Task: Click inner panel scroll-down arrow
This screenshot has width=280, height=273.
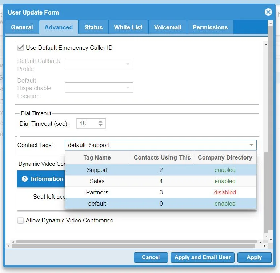Action: tap(266, 236)
